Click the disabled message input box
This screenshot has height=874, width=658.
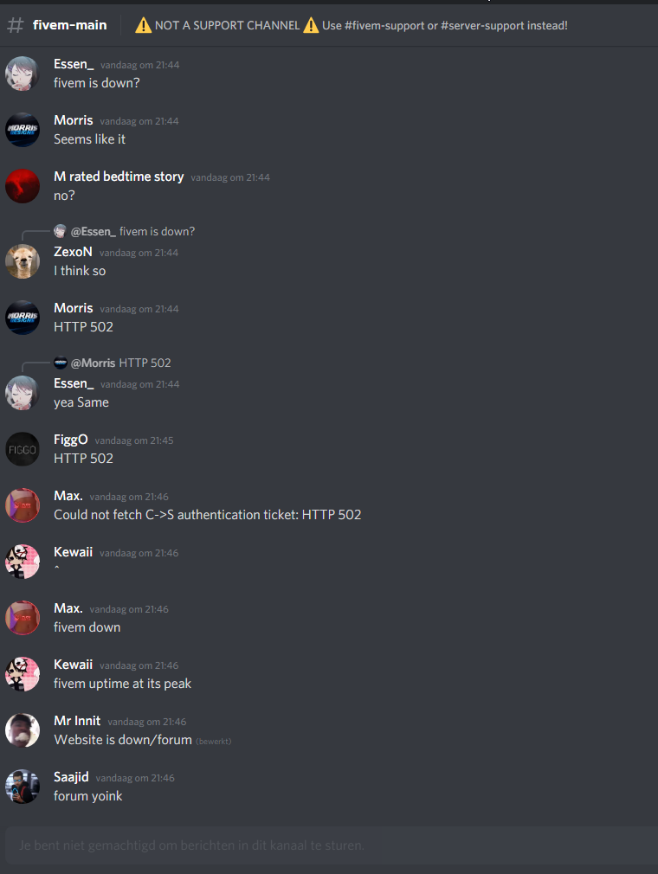pos(332,845)
